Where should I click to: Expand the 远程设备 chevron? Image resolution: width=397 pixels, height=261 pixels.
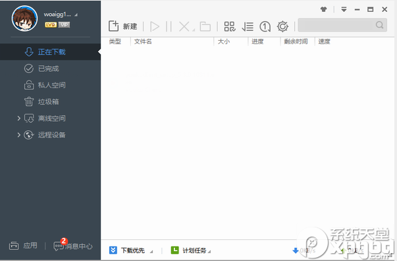click(x=18, y=135)
